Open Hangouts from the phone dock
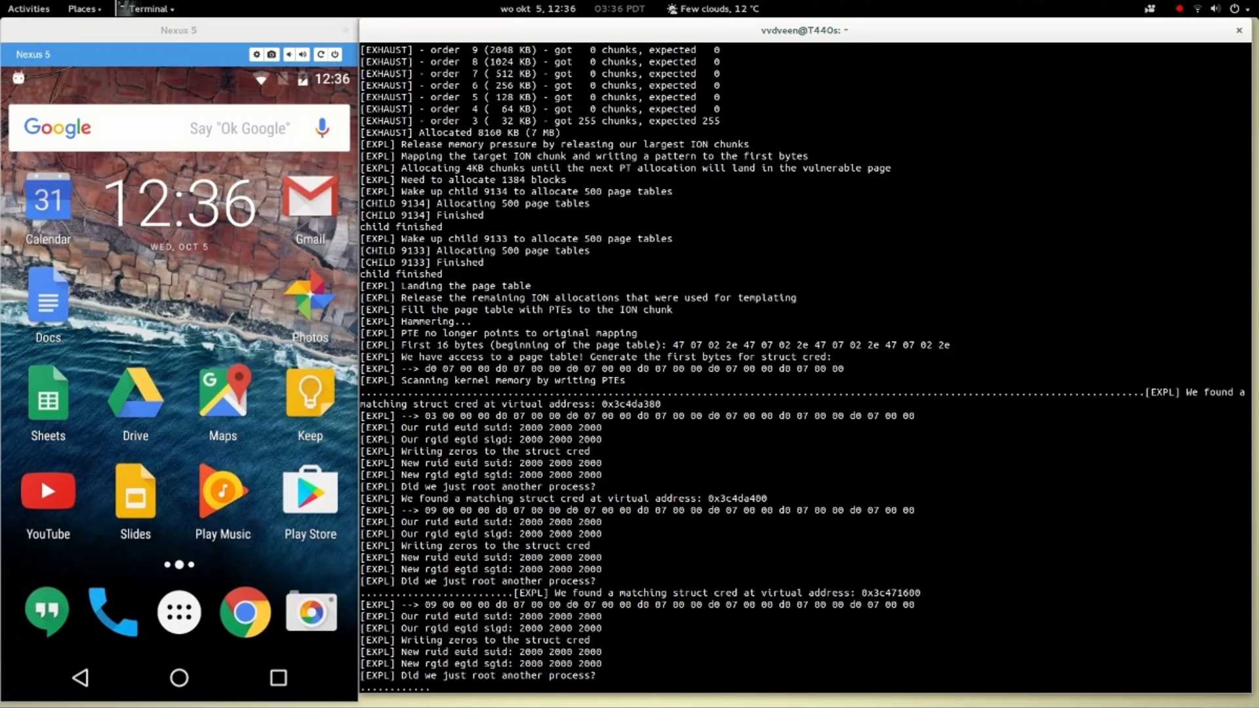Image resolution: width=1259 pixels, height=708 pixels. point(47,612)
